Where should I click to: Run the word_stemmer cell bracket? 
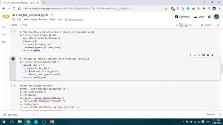pyautogui.click(x=13, y=32)
